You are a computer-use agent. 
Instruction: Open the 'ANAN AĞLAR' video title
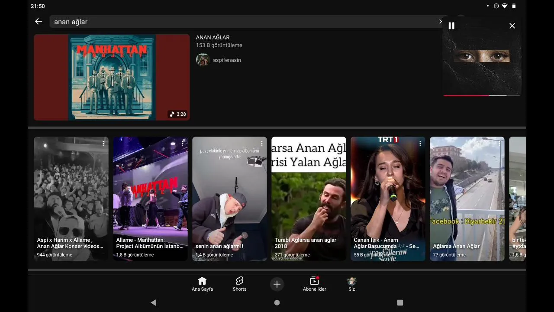(x=213, y=37)
